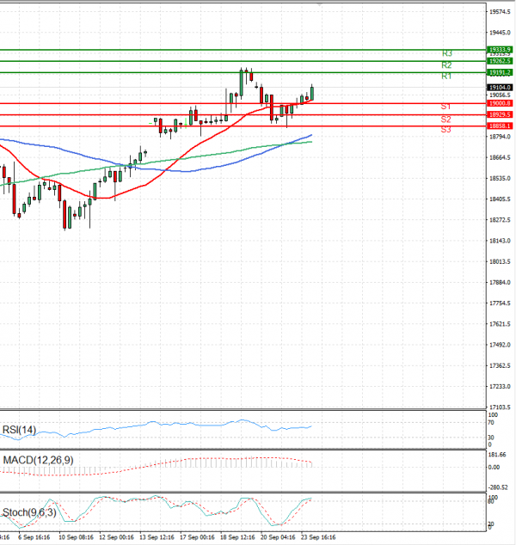The image size is (516, 545).
Task: Click the red 18858.1 price tag
Action: pos(500,126)
